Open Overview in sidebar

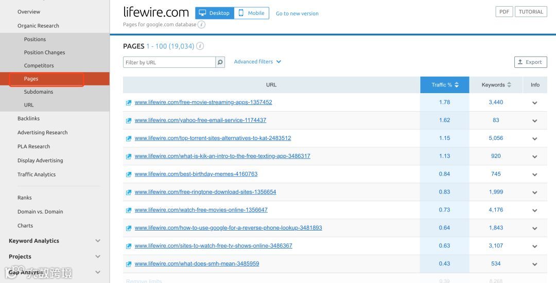tap(29, 12)
